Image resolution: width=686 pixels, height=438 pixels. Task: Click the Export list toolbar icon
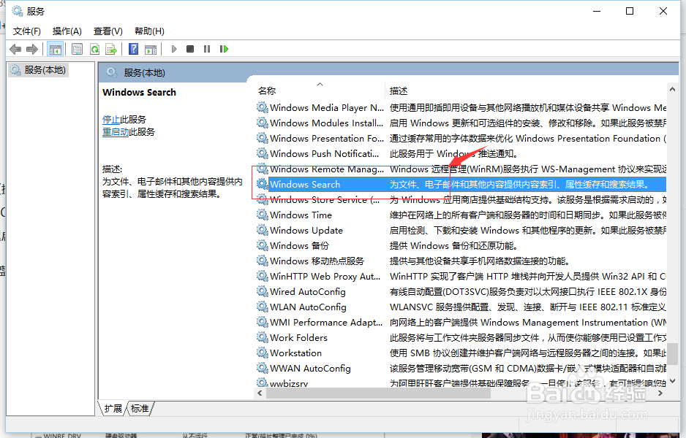[x=111, y=50]
